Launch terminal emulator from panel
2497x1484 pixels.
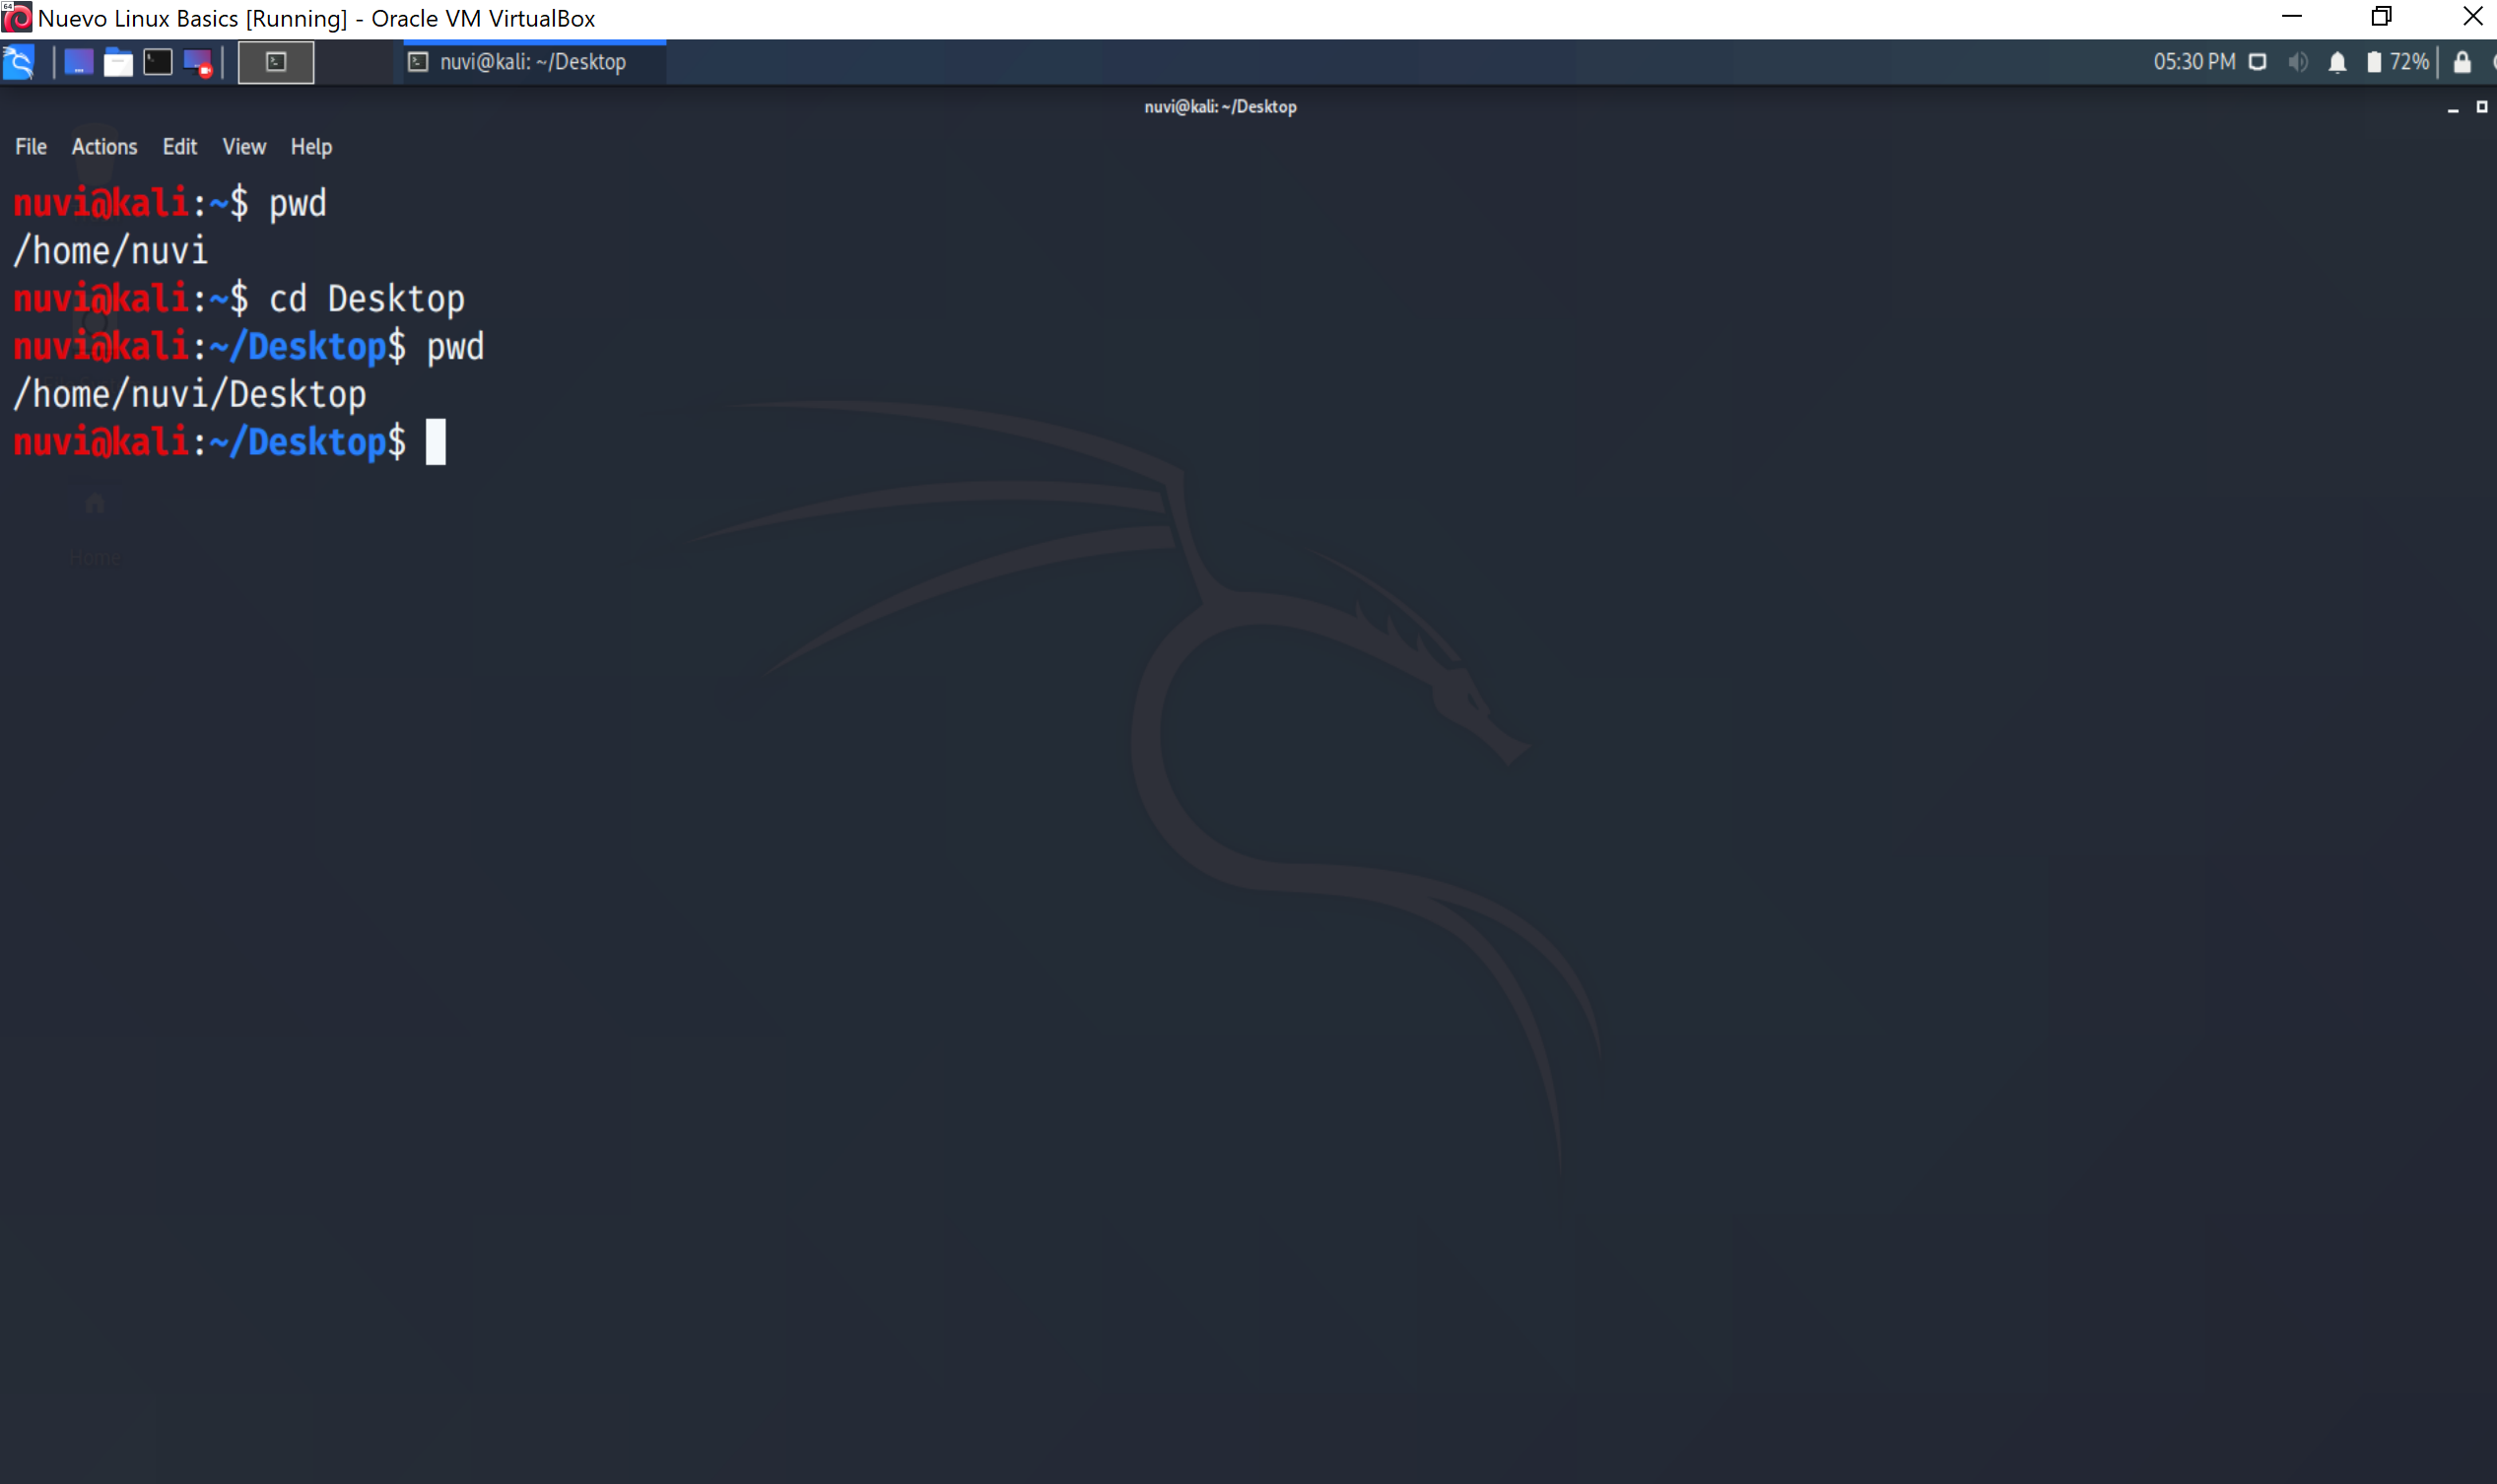point(158,62)
